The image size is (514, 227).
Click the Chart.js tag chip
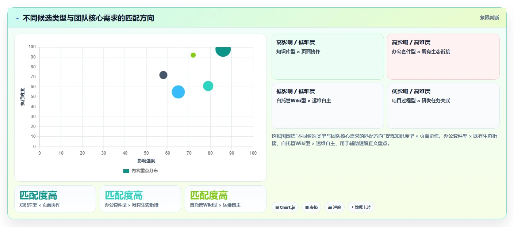tap(285, 207)
